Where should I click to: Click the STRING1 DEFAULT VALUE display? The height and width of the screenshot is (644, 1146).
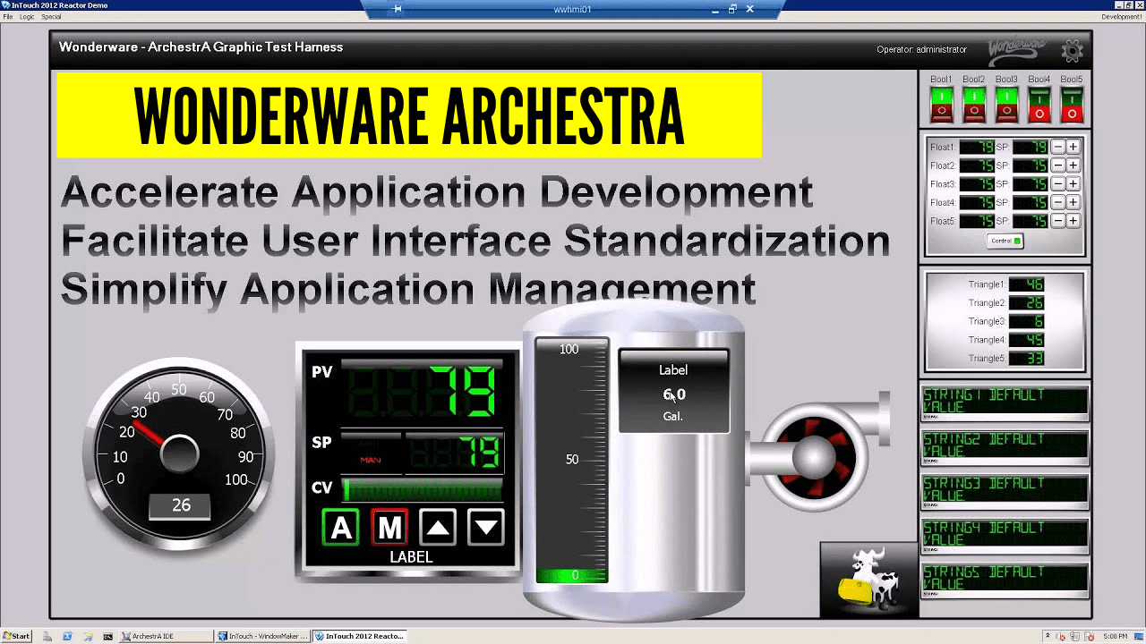1005,403
